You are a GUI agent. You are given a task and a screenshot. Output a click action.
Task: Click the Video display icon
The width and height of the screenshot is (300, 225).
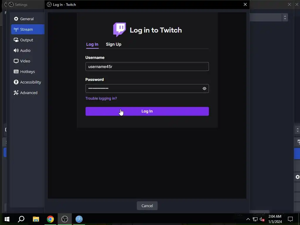(16, 61)
